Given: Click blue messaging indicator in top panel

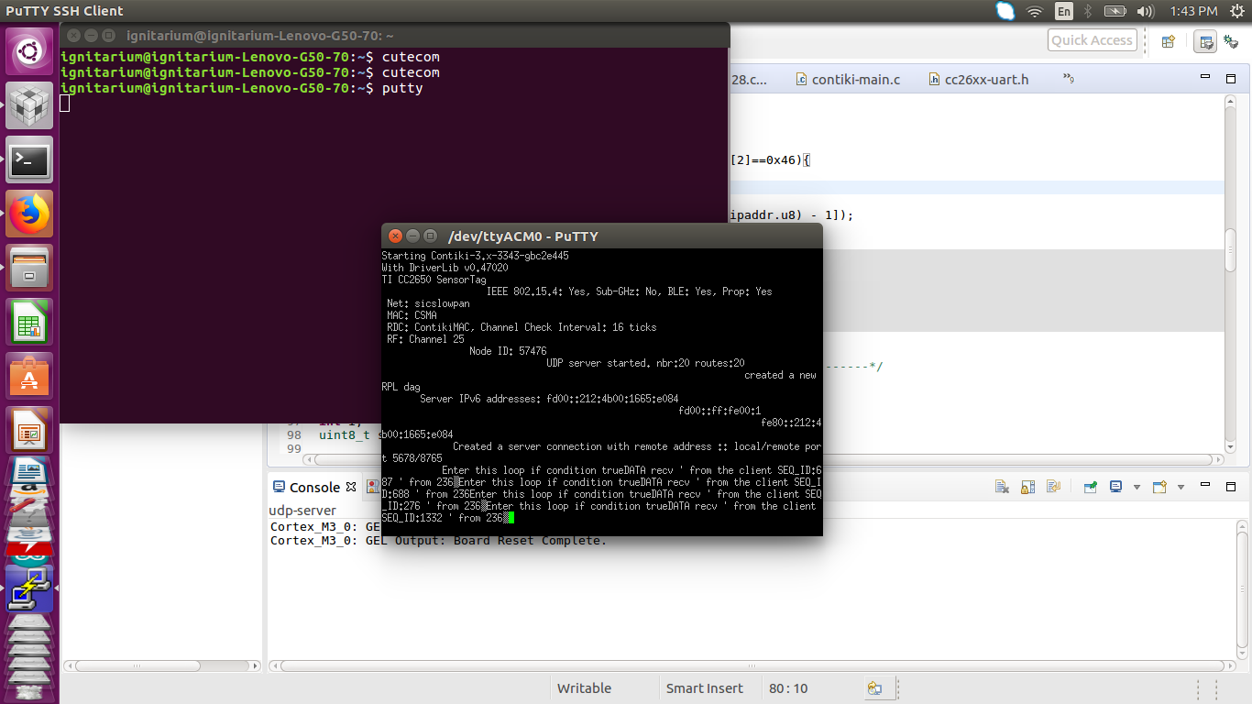Looking at the screenshot, I should click(x=1005, y=11).
